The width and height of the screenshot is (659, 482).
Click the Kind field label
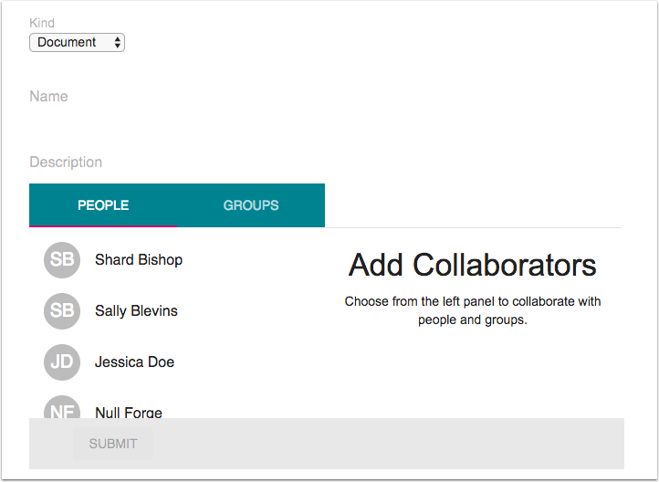point(42,23)
